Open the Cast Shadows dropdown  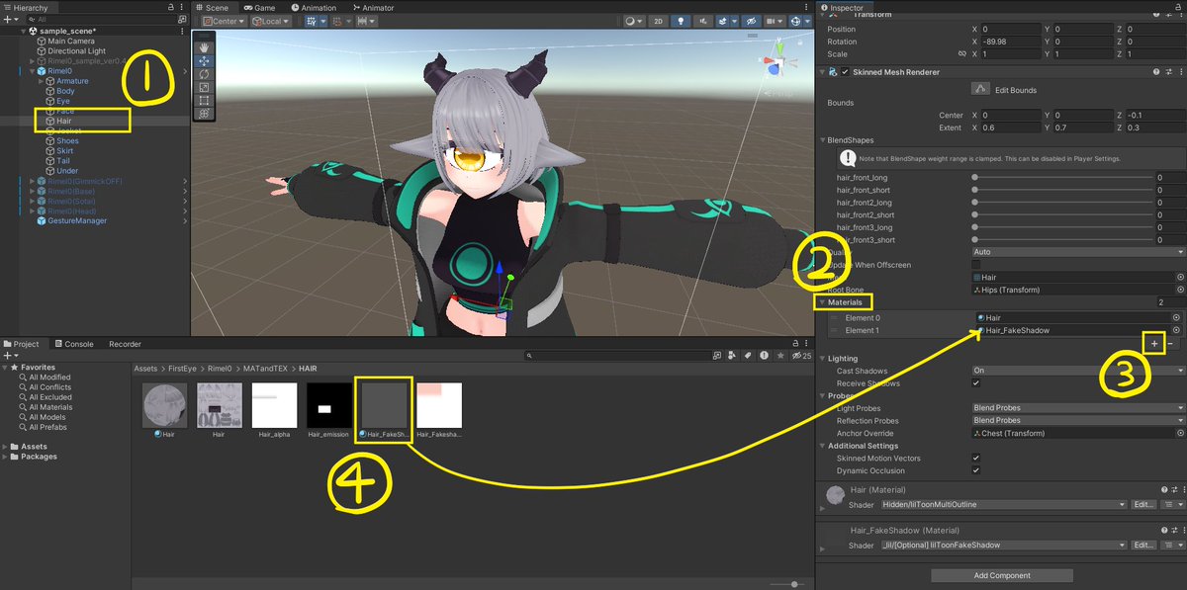tap(1077, 371)
